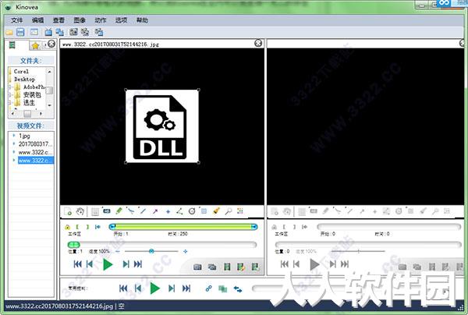Screen dimensions: 468x315
Task: Select unhighlighted www.3322.c... file entry
Action: pyautogui.click(x=35, y=152)
